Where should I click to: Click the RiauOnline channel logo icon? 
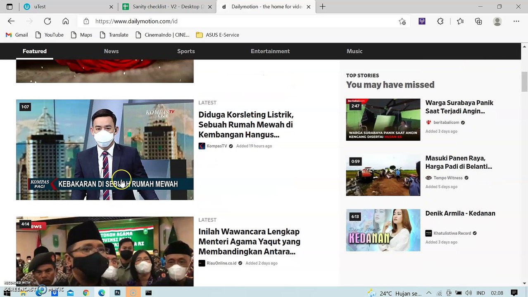point(202,263)
